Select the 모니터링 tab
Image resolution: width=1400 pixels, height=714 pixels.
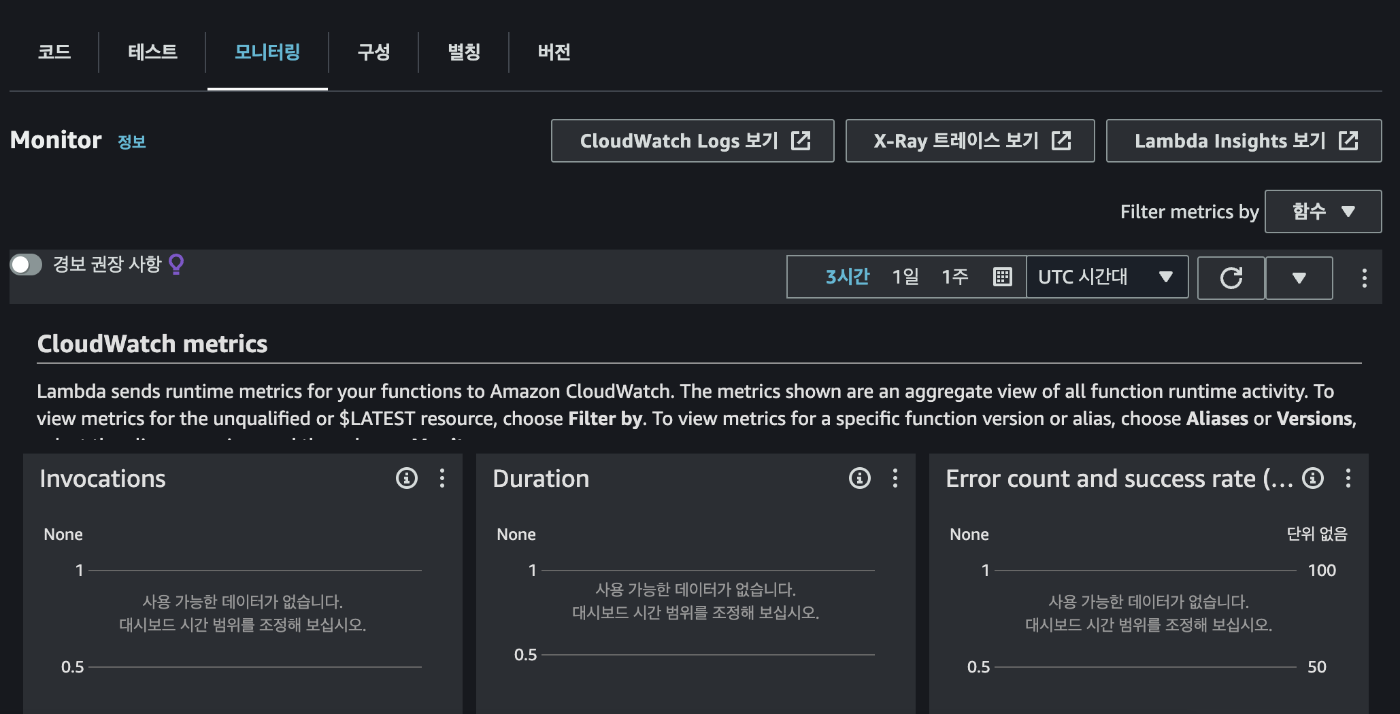[x=267, y=52]
